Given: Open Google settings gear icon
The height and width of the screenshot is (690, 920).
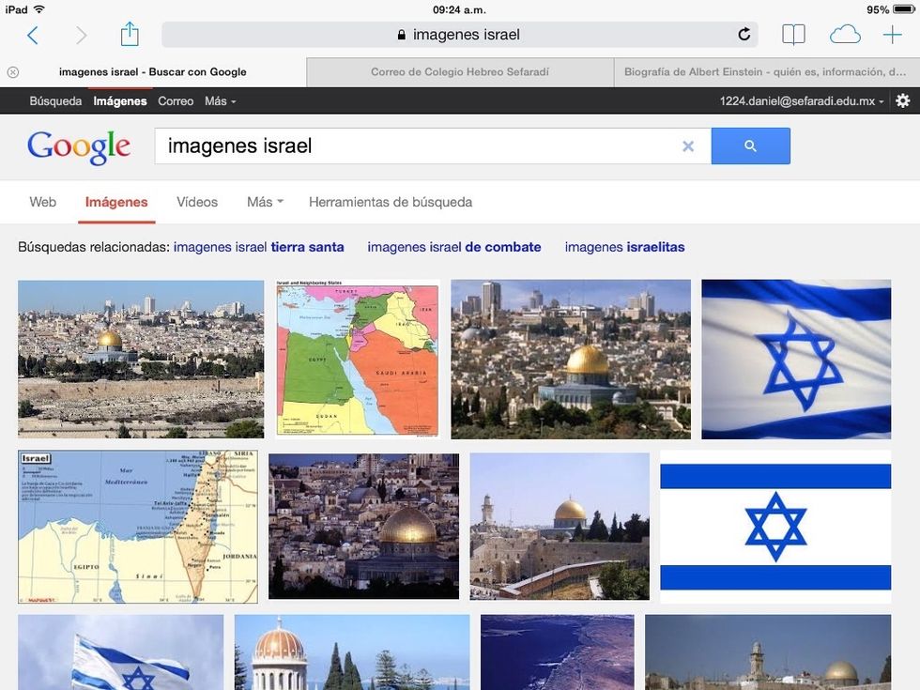Looking at the screenshot, I should pos(903,101).
